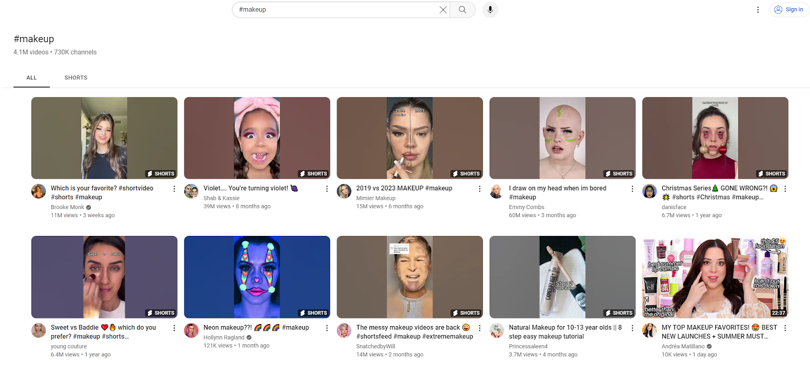This screenshot has height=365, width=810.
Task: Open danisface channel avatar
Action: (650, 191)
